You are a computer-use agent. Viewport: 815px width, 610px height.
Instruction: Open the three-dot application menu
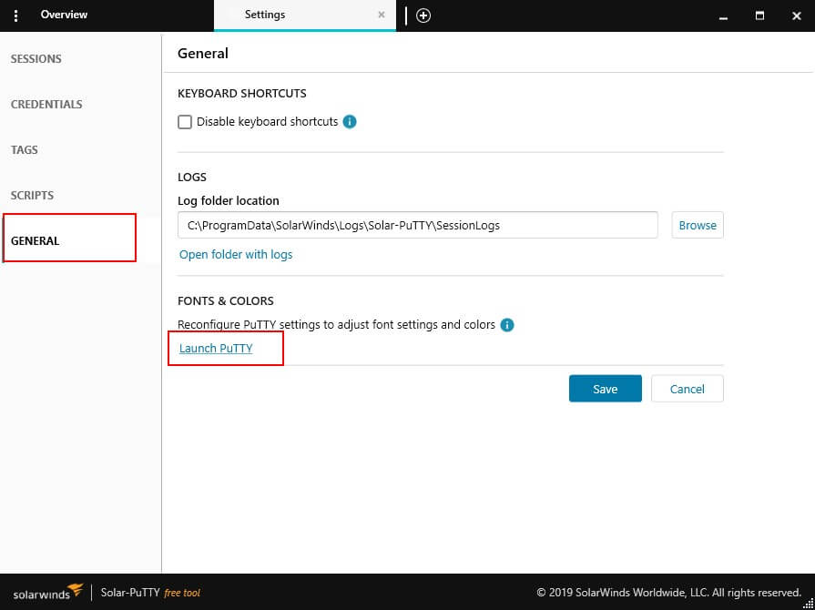pyautogui.click(x=16, y=15)
